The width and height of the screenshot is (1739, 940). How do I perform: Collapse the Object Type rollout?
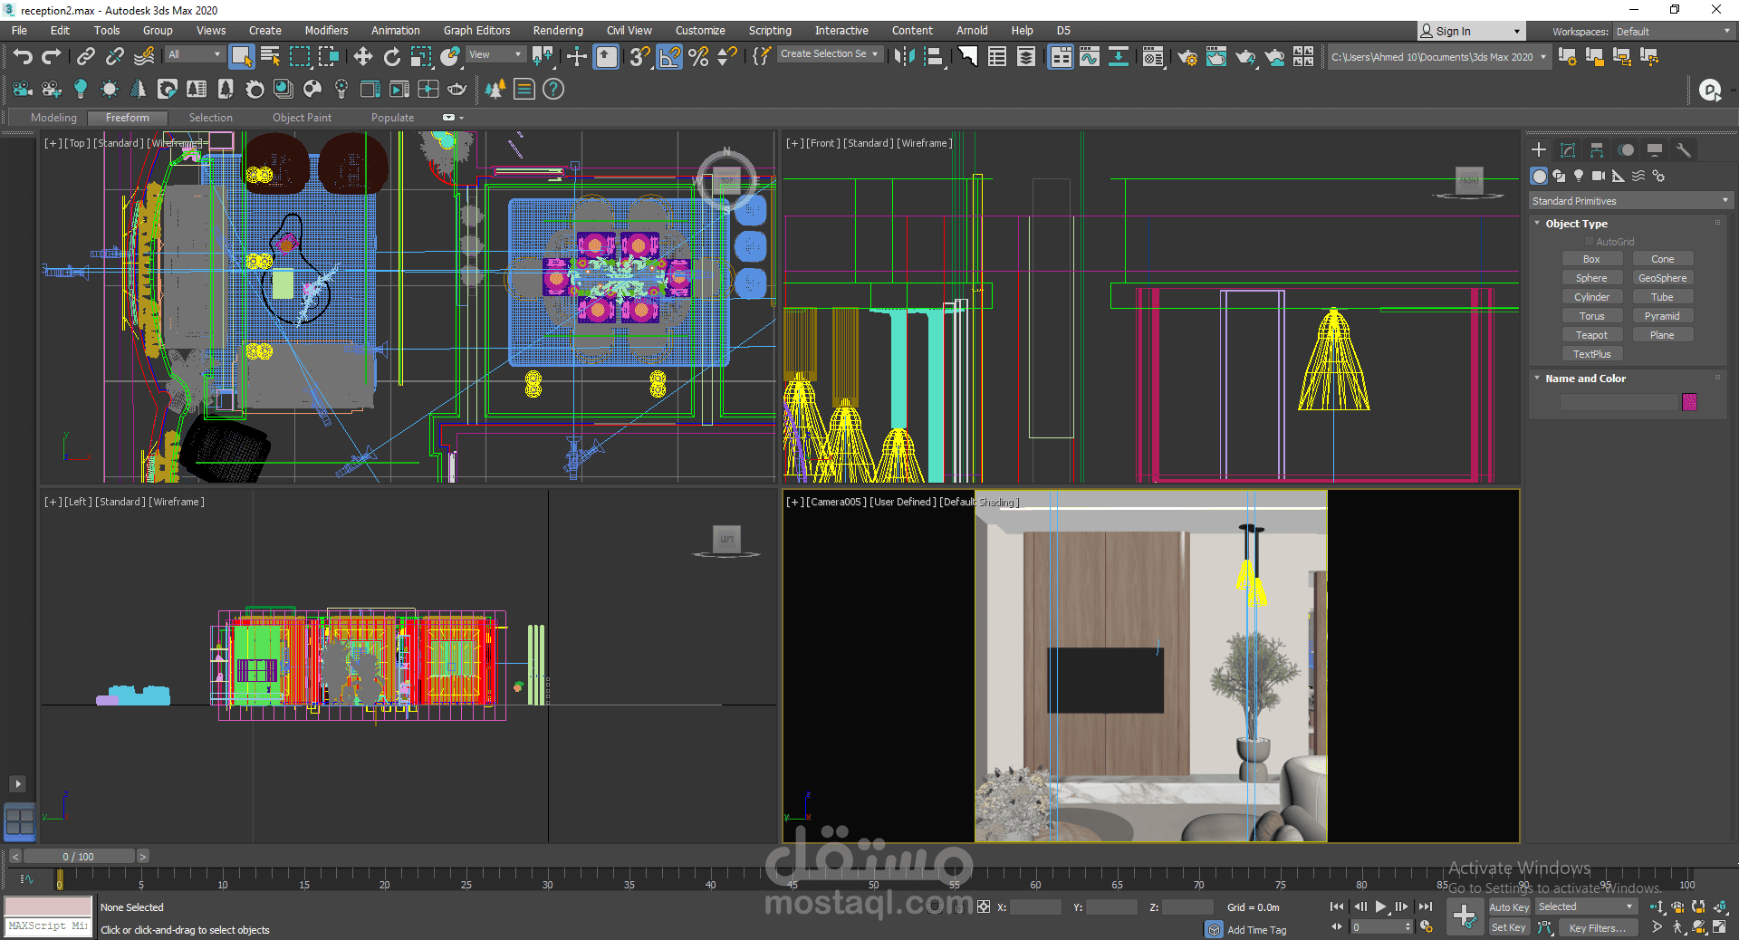(1576, 224)
